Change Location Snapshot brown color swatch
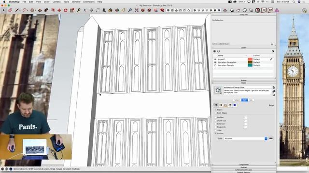This screenshot has width=309, height=173. click(250, 62)
